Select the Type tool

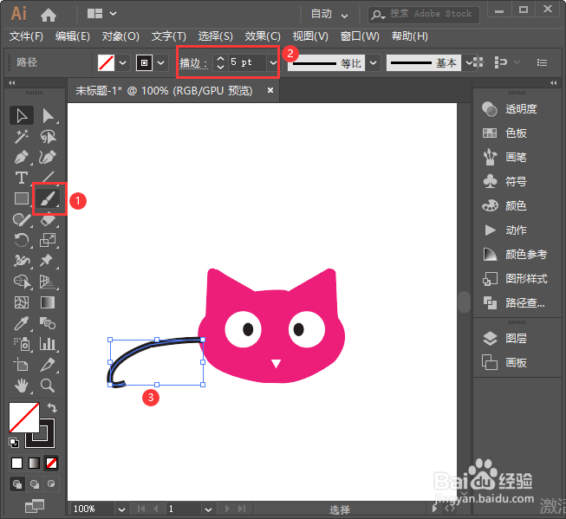pos(22,178)
